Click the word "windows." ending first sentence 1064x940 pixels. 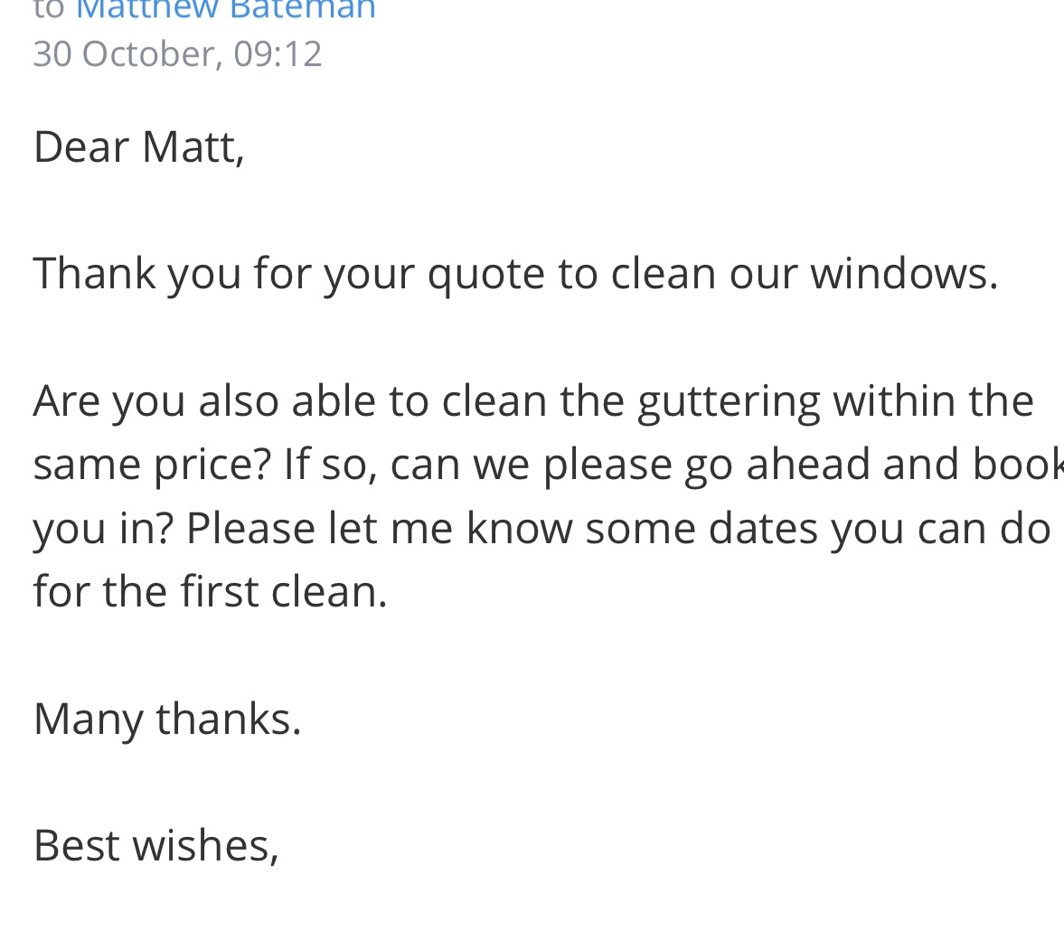click(x=905, y=274)
